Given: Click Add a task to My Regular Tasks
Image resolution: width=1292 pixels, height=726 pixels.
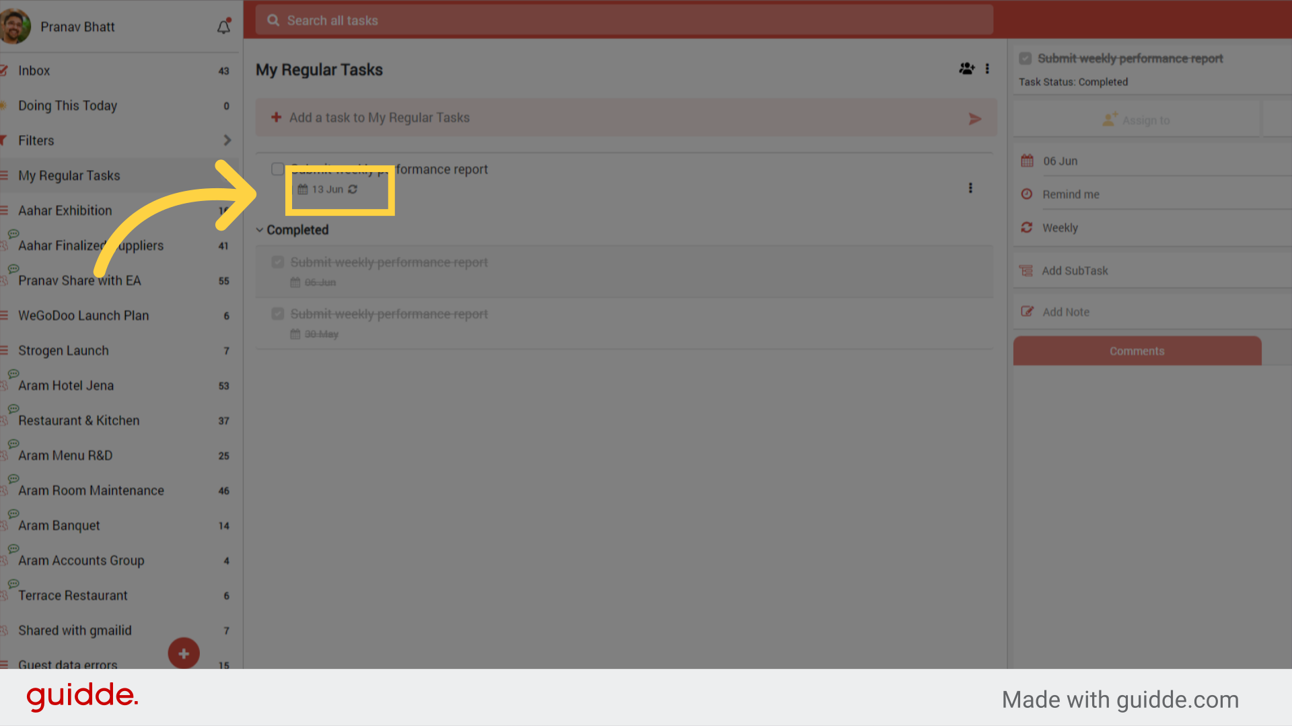Looking at the screenshot, I should click(x=380, y=117).
